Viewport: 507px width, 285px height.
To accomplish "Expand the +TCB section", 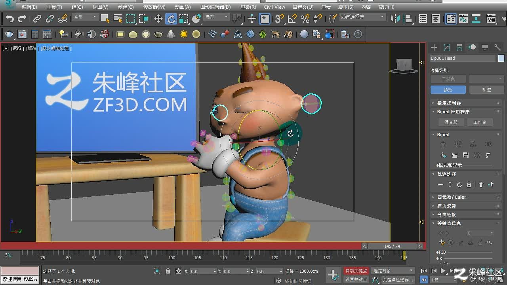I will pyautogui.click(x=441, y=252).
